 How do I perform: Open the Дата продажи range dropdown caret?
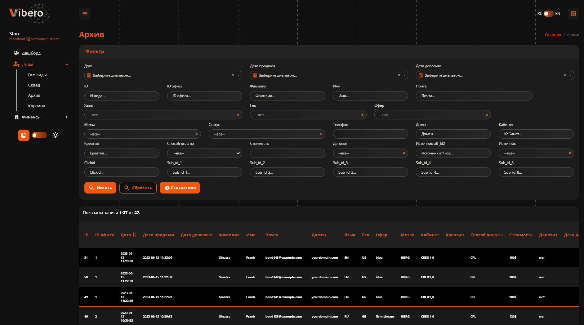tap(404, 75)
